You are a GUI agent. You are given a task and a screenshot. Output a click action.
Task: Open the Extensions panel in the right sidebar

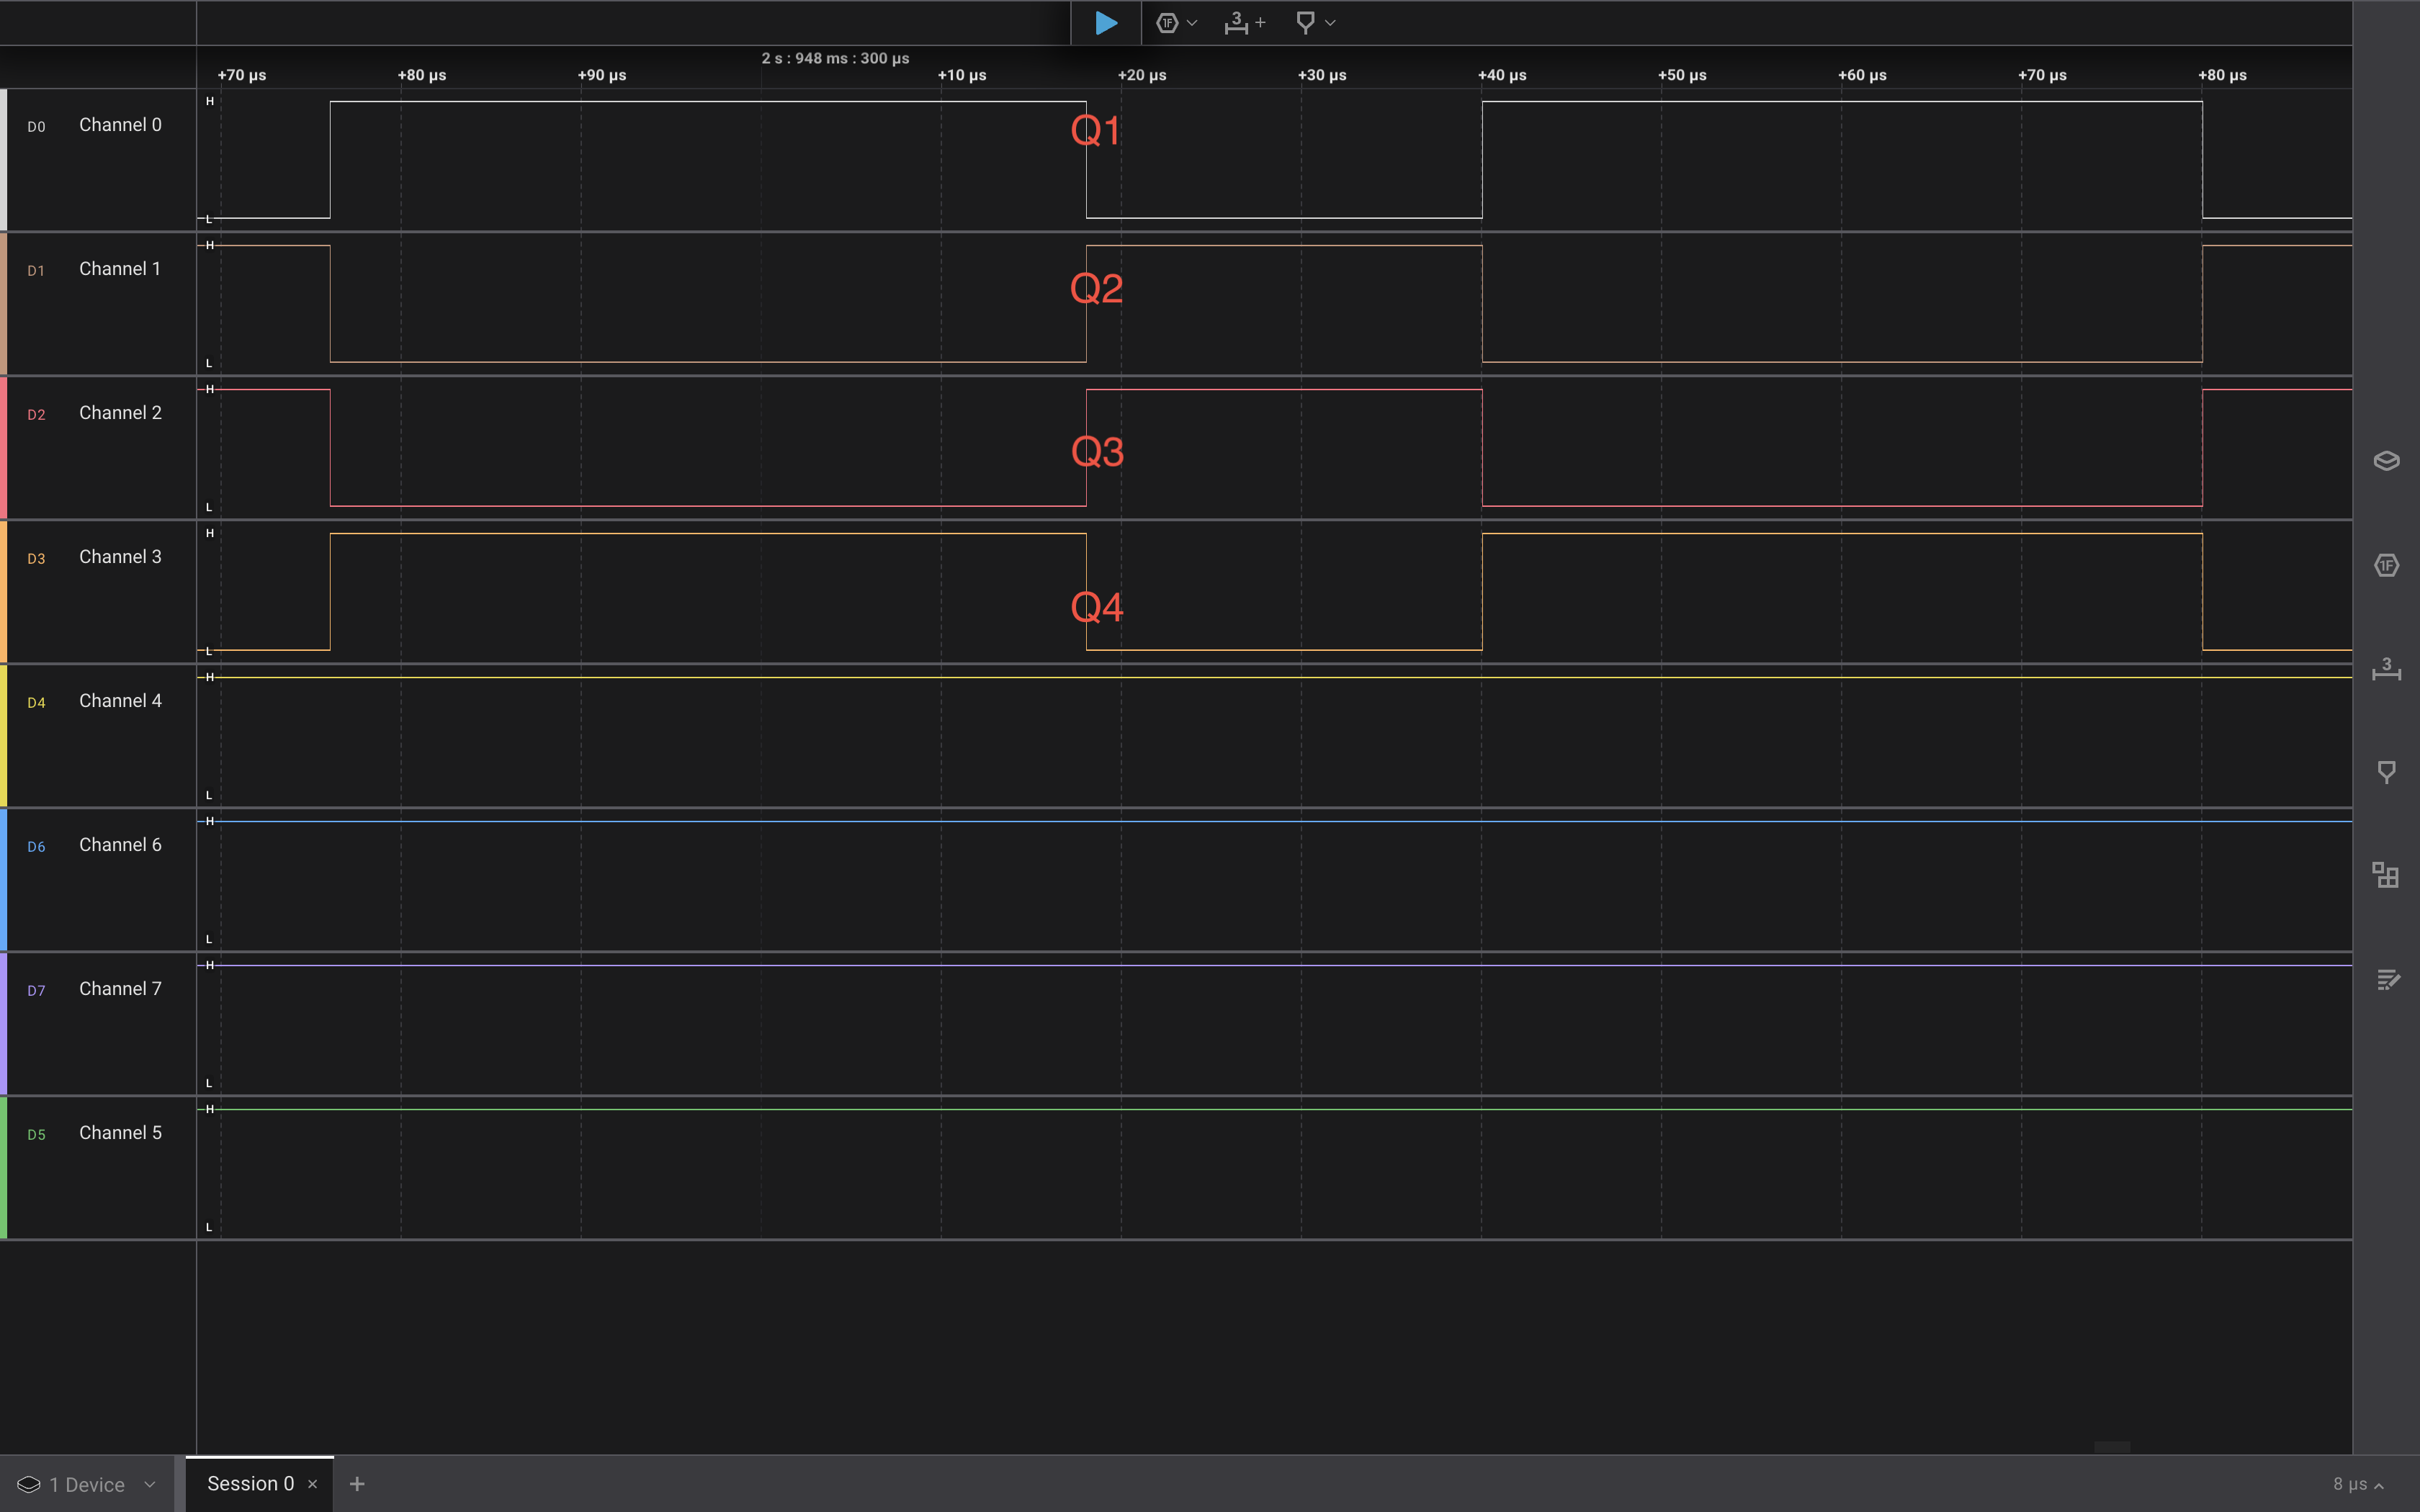pyautogui.click(x=2386, y=876)
